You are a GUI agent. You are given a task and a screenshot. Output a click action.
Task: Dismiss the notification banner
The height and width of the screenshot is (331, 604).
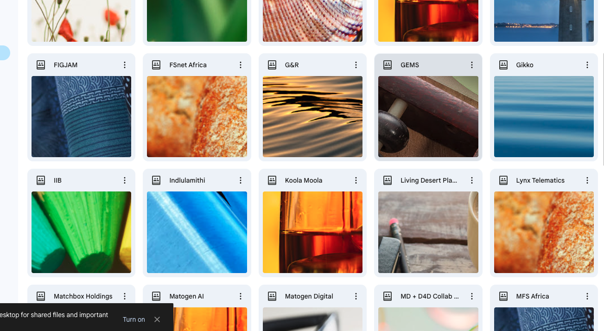pos(157,319)
